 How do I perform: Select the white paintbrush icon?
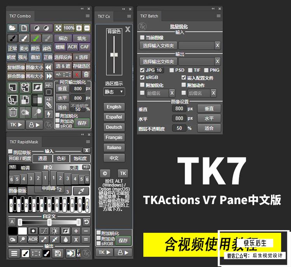tap(24, 38)
